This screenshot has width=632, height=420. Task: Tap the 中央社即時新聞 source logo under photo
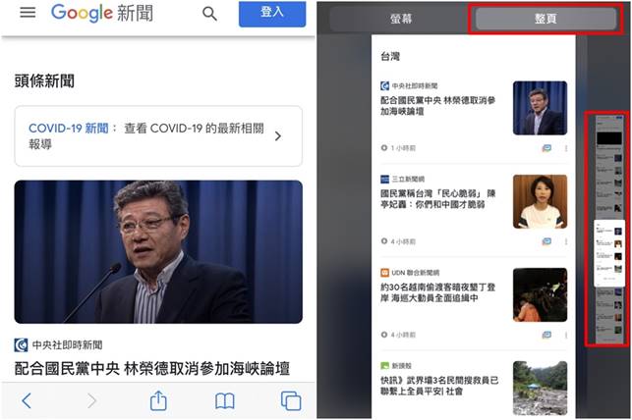(21, 344)
